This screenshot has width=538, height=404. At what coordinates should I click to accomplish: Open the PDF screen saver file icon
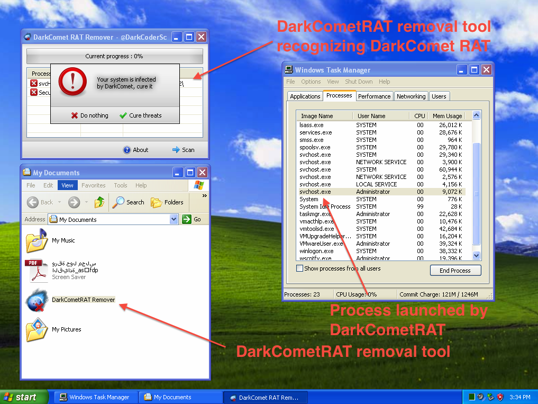tap(36, 270)
